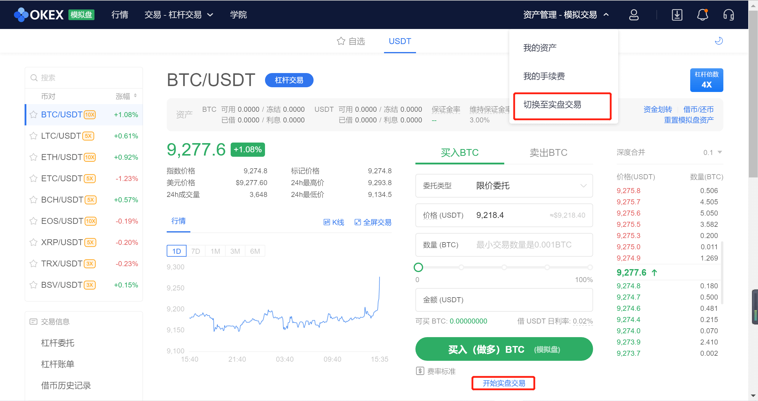Click the 3X badge on TRX/USDT
Screen dimensions: 758x401
(x=90, y=264)
